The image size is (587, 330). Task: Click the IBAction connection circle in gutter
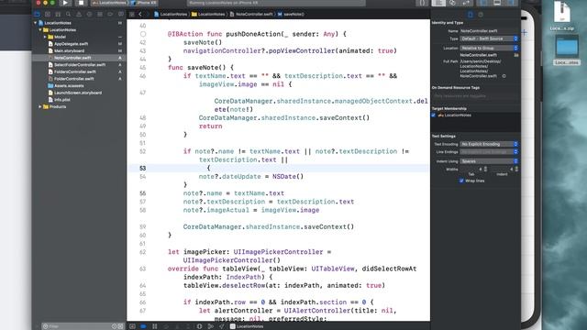click(x=143, y=34)
